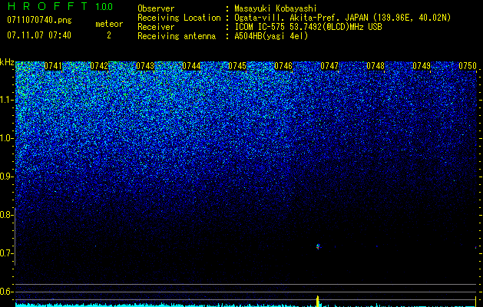Click the 0746 time marker

(x=283, y=66)
